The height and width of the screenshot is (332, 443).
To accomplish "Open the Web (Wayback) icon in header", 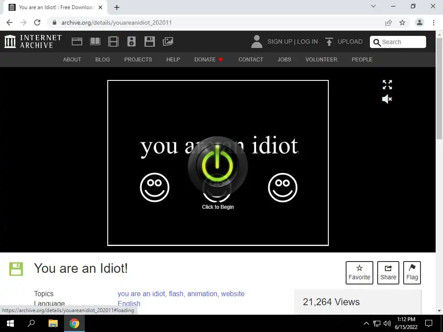I will [x=77, y=41].
